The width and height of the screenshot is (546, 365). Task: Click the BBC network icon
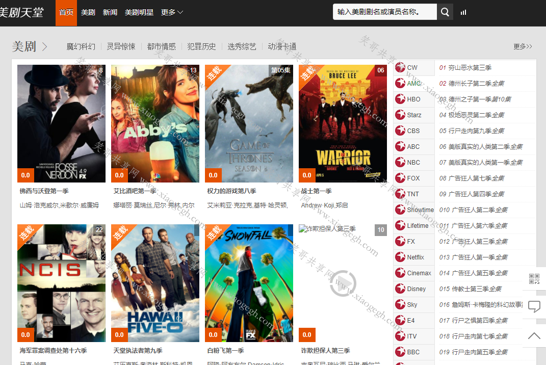click(x=400, y=352)
